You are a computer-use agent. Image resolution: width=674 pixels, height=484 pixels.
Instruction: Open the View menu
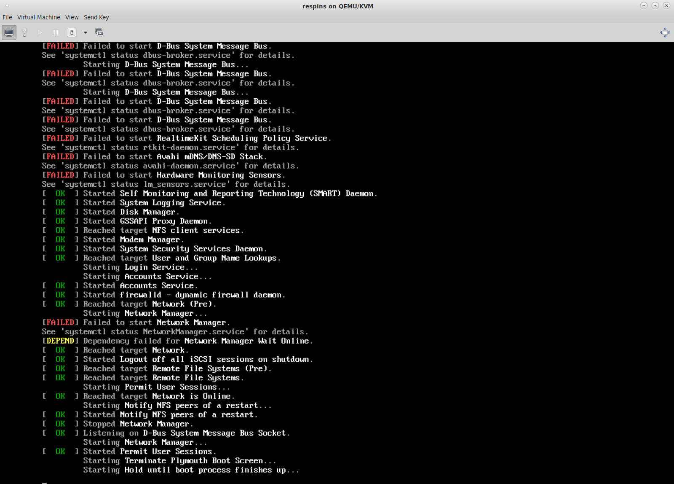(72, 17)
